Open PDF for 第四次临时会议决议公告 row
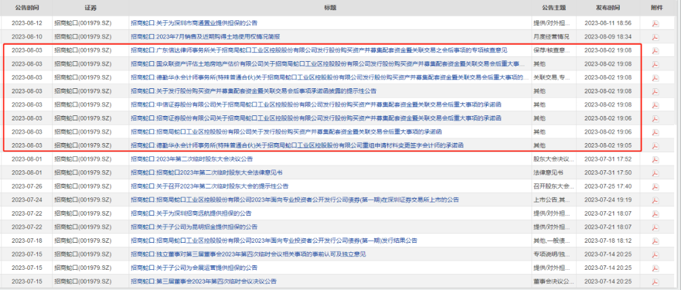681x290 pixels. pos(655,281)
